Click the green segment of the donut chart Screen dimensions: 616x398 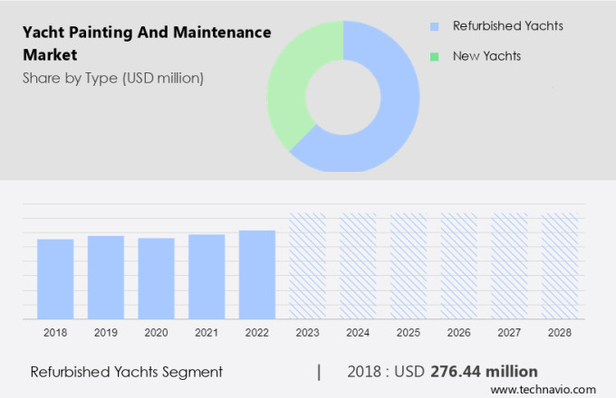click(x=304, y=81)
